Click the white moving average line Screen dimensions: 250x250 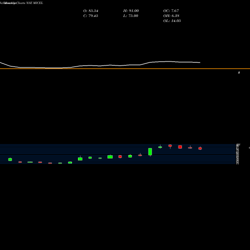click(100, 65)
